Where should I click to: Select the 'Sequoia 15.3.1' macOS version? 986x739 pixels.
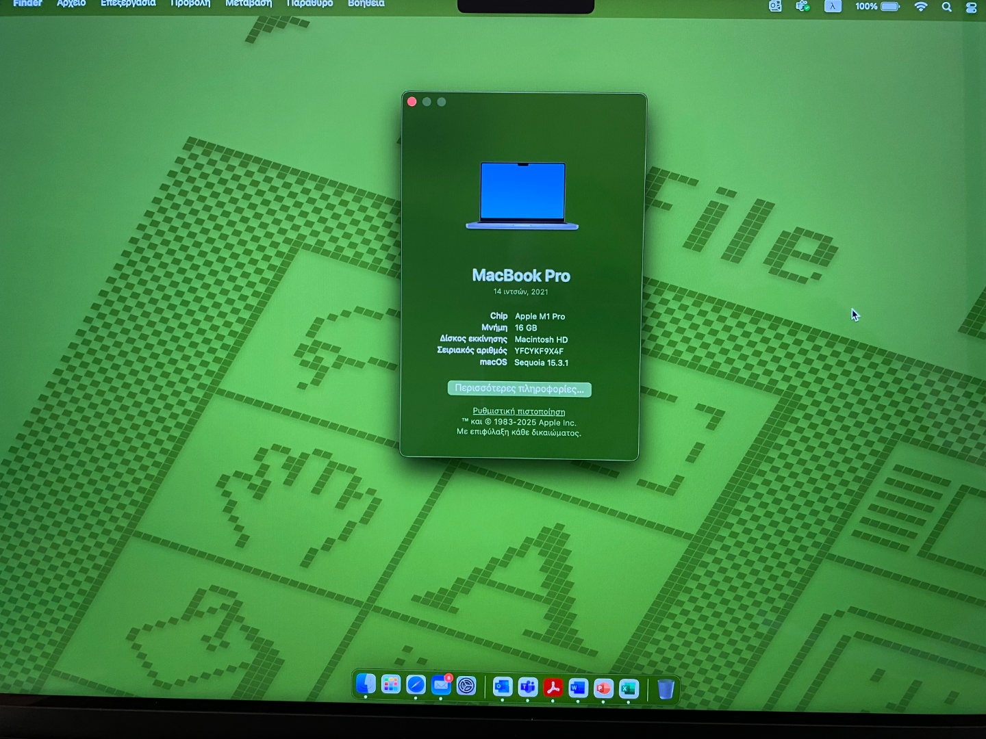pyautogui.click(x=541, y=363)
